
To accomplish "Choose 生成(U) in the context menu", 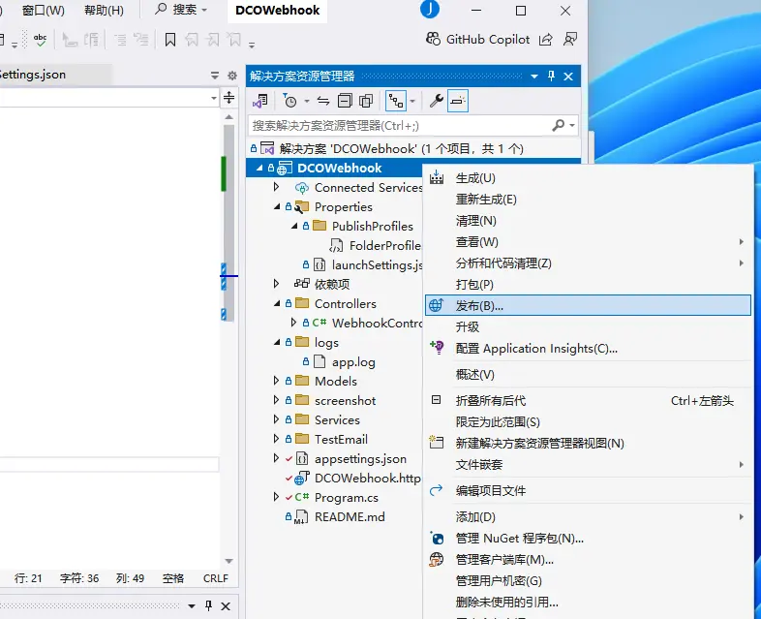I will [588, 178].
